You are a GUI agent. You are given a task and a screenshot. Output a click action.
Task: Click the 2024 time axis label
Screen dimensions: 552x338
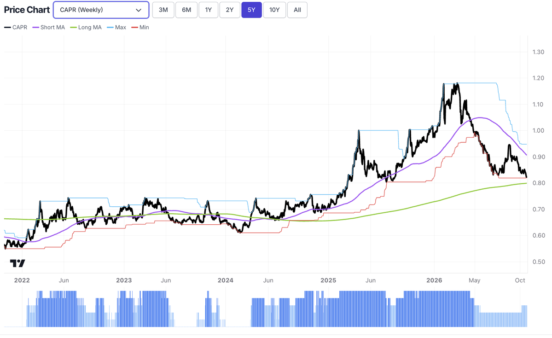(225, 280)
